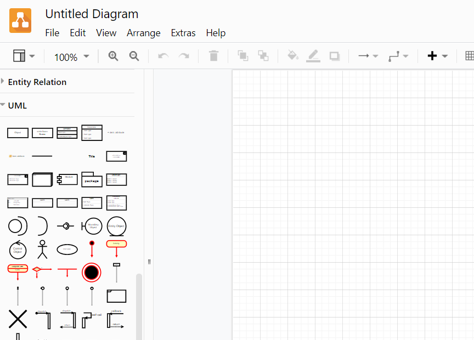Select the Control Object shape
Screen dimensions: 474x340
pos(18,250)
